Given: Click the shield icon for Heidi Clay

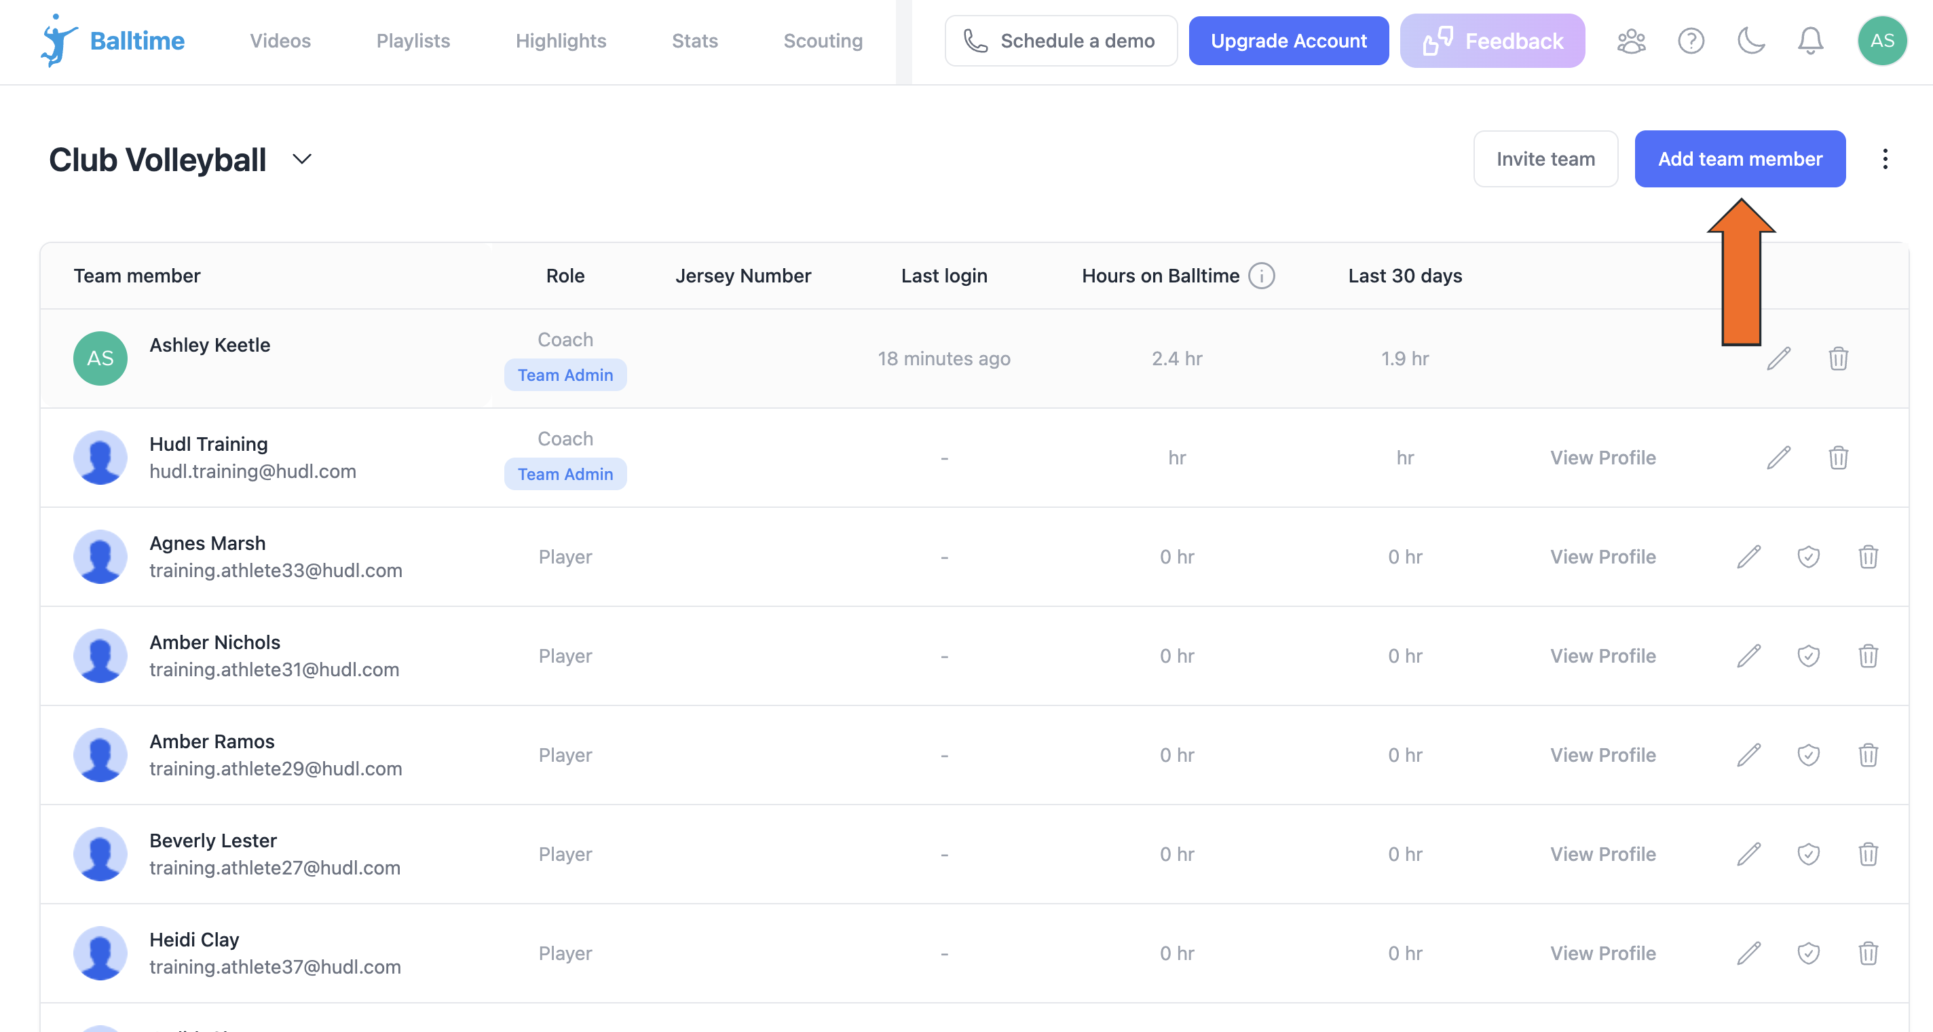Looking at the screenshot, I should point(1808,953).
